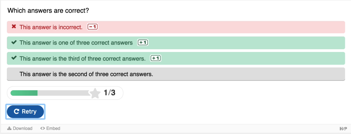
Task: Toggle 'third of three correct answers' option
Action: [83, 58]
